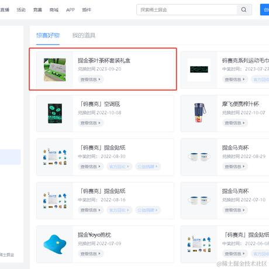
Task: Select the highlighted blue left sidebar item
Action: (10, 157)
